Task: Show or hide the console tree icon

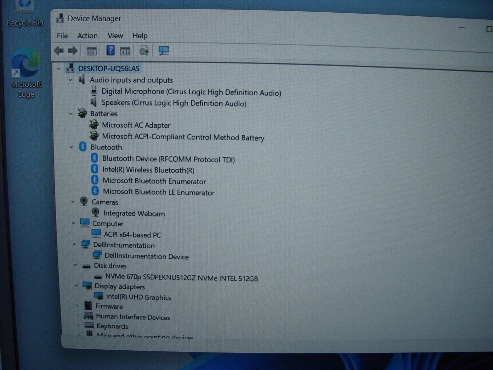Action: coord(92,51)
